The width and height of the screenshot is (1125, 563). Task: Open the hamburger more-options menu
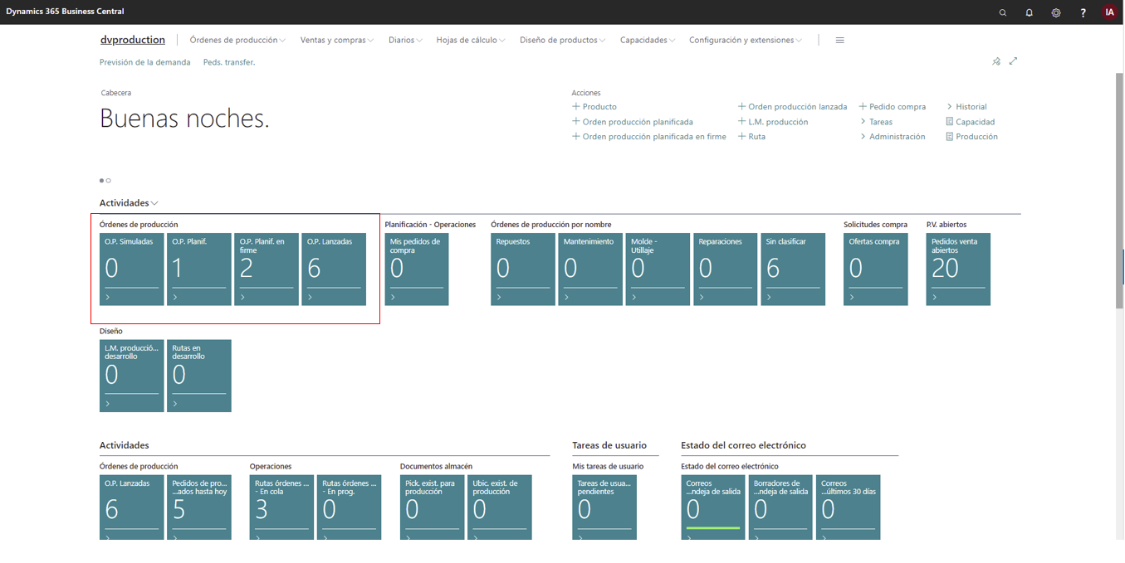tap(840, 40)
